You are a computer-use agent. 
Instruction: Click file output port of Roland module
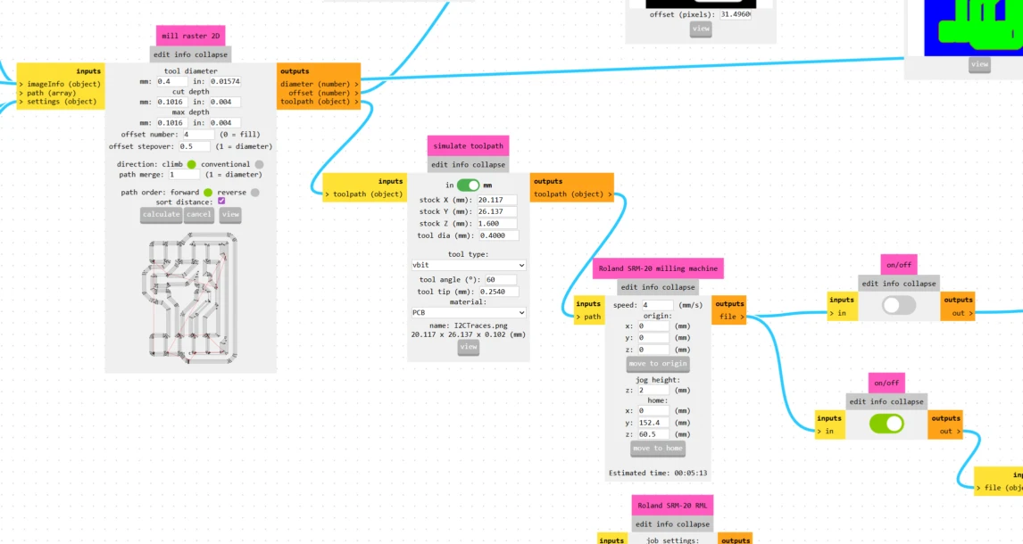(731, 317)
